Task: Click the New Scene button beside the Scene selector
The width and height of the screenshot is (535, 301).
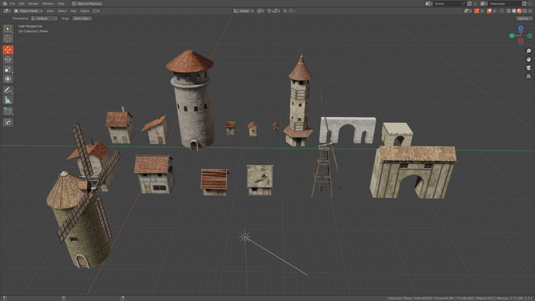Action: click(x=470, y=4)
